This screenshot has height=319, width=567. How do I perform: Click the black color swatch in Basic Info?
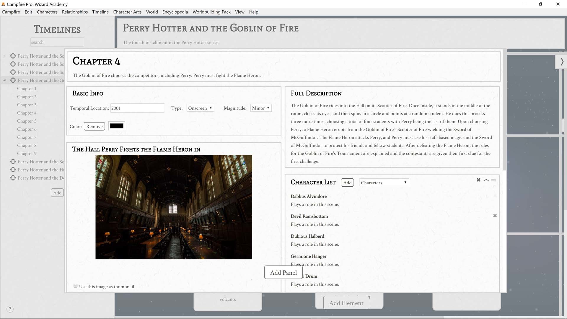tap(116, 126)
